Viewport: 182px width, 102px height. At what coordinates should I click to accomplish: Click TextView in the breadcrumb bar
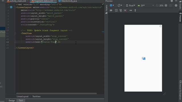coord(36,96)
